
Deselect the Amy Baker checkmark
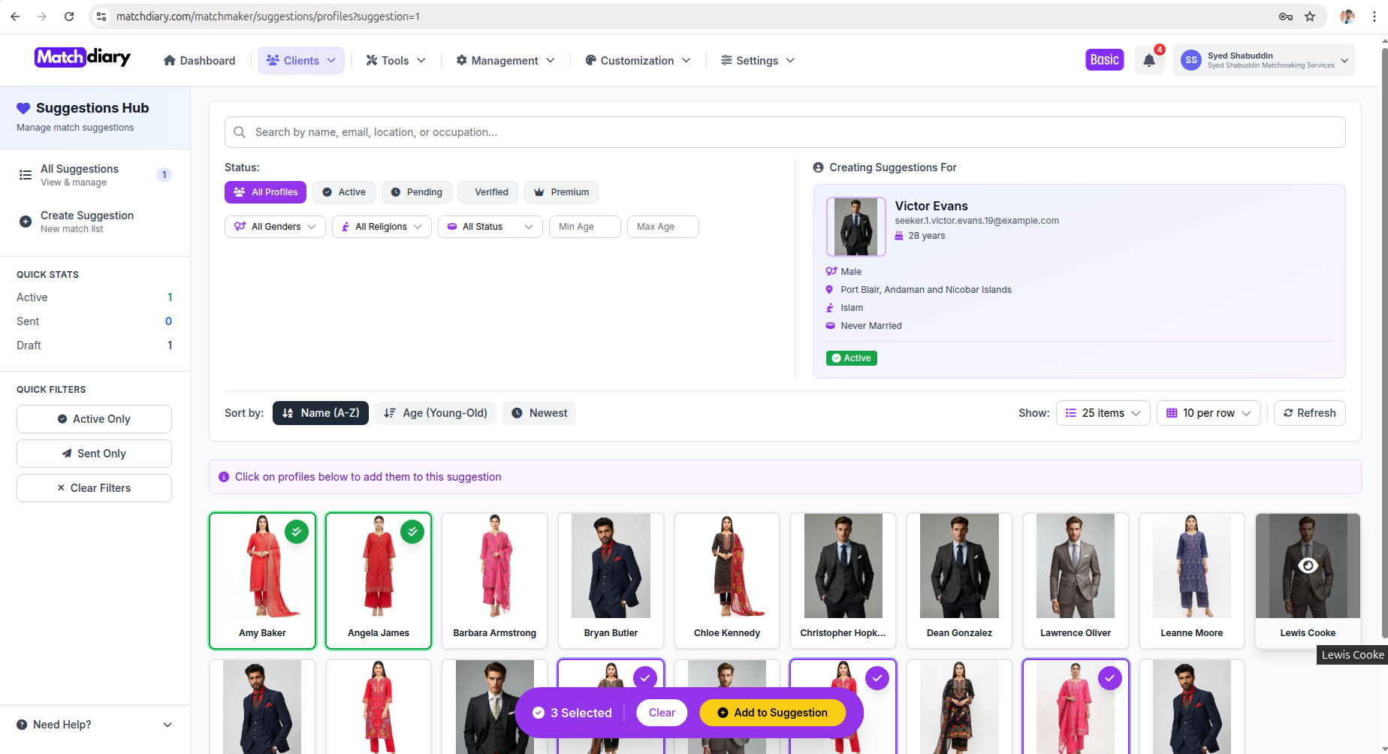(297, 532)
